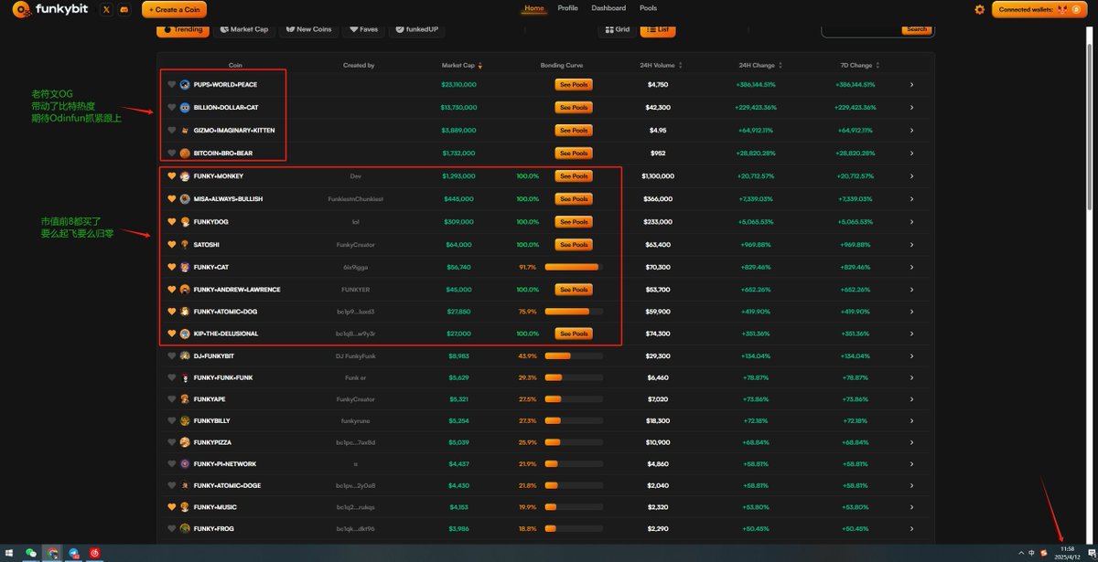Sort by the Market Cap column
The height and width of the screenshot is (562, 1098).
tap(461, 66)
